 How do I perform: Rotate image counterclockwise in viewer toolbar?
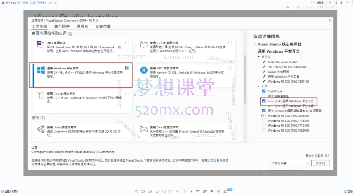[x=164, y=191]
